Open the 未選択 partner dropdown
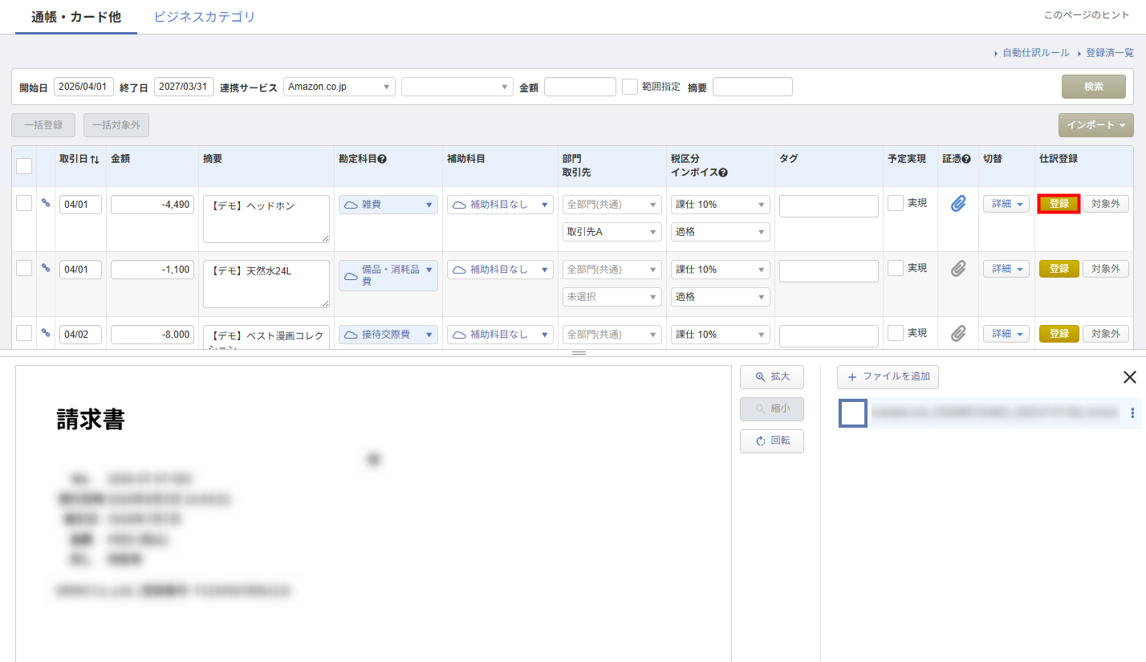Screen dimensions: 1146x662 tap(612, 297)
